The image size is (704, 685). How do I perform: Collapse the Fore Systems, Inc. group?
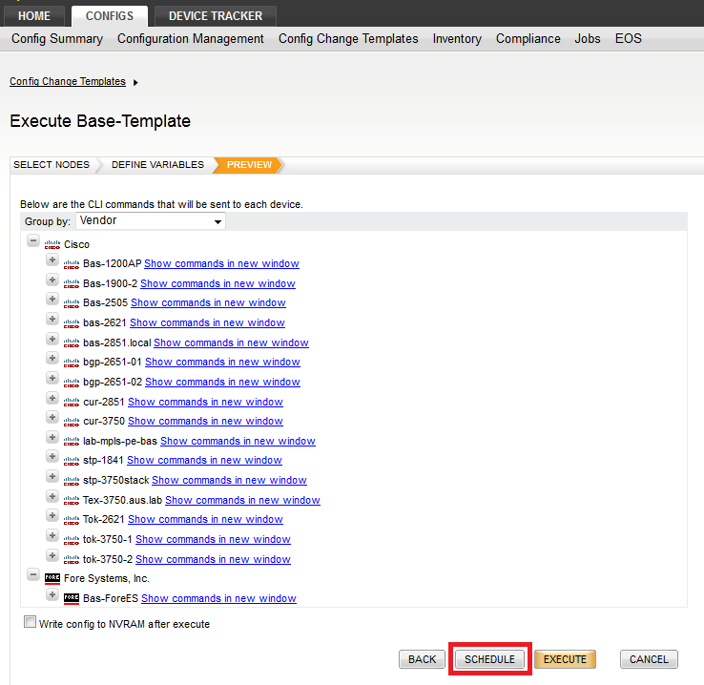(x=32, y=574)
